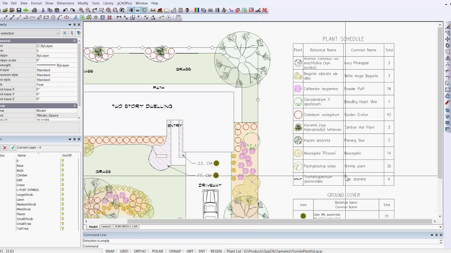Select the Spline curve tool

click(32, 17)
